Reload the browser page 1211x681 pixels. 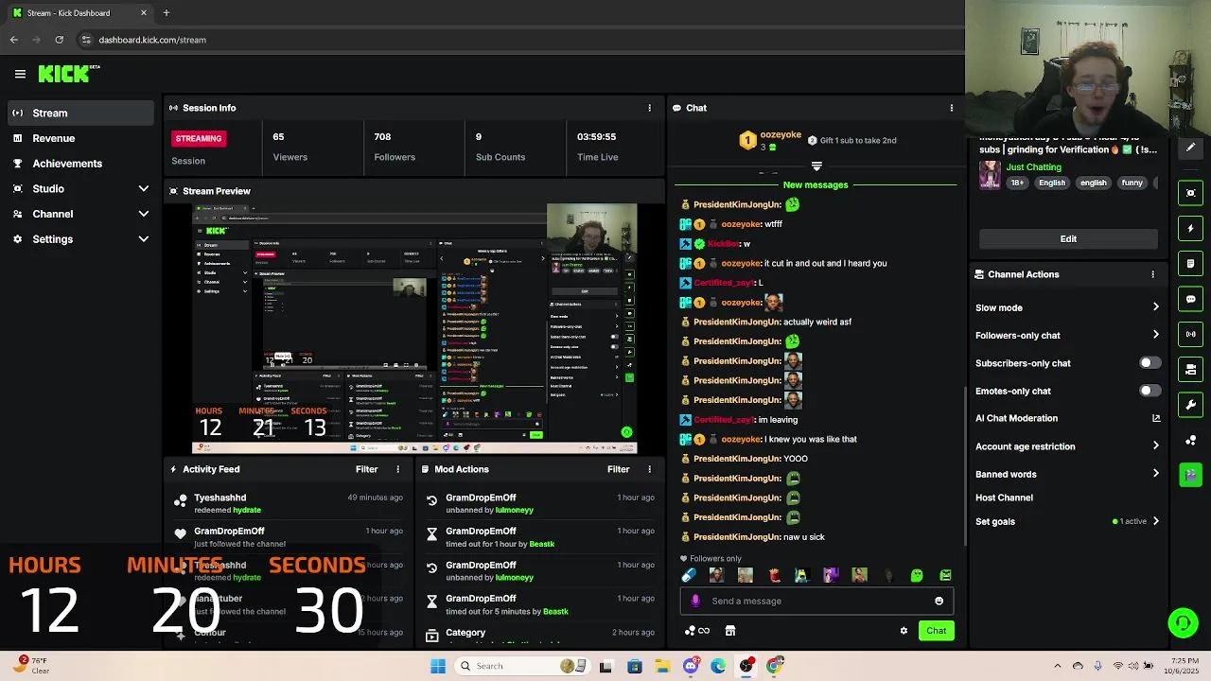pos(59,40)
